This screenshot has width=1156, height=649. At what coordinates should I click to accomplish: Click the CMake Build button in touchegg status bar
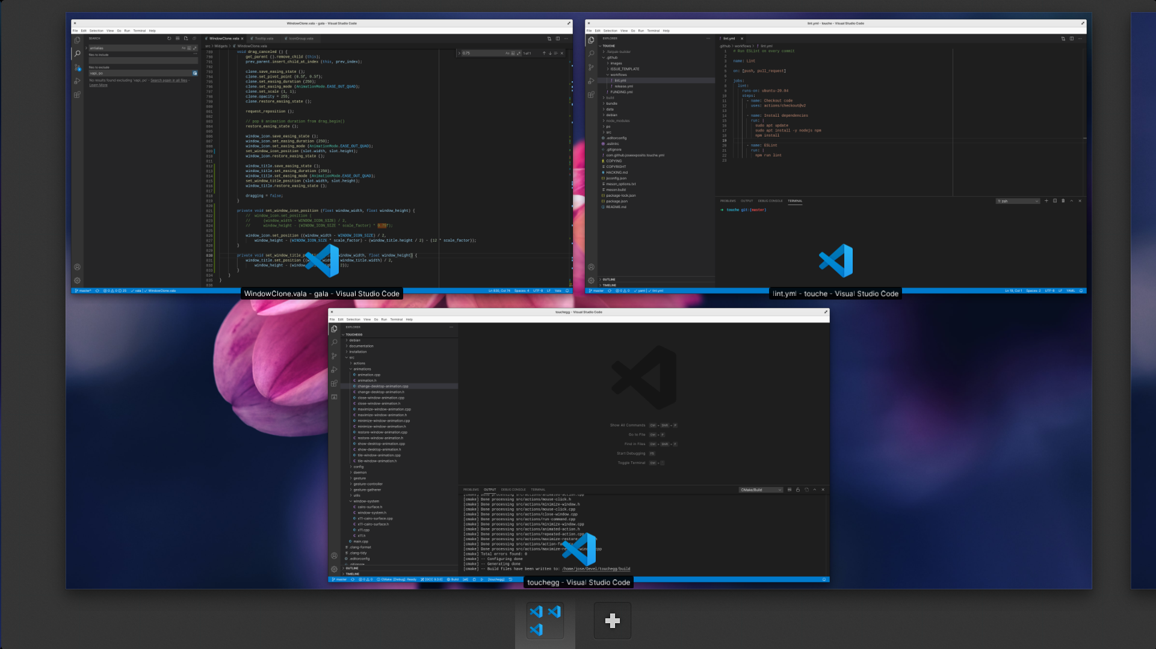coord(453,580)
